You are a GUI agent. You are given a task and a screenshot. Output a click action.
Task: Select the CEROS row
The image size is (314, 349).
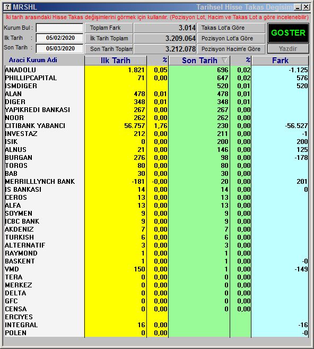point(156,198)
